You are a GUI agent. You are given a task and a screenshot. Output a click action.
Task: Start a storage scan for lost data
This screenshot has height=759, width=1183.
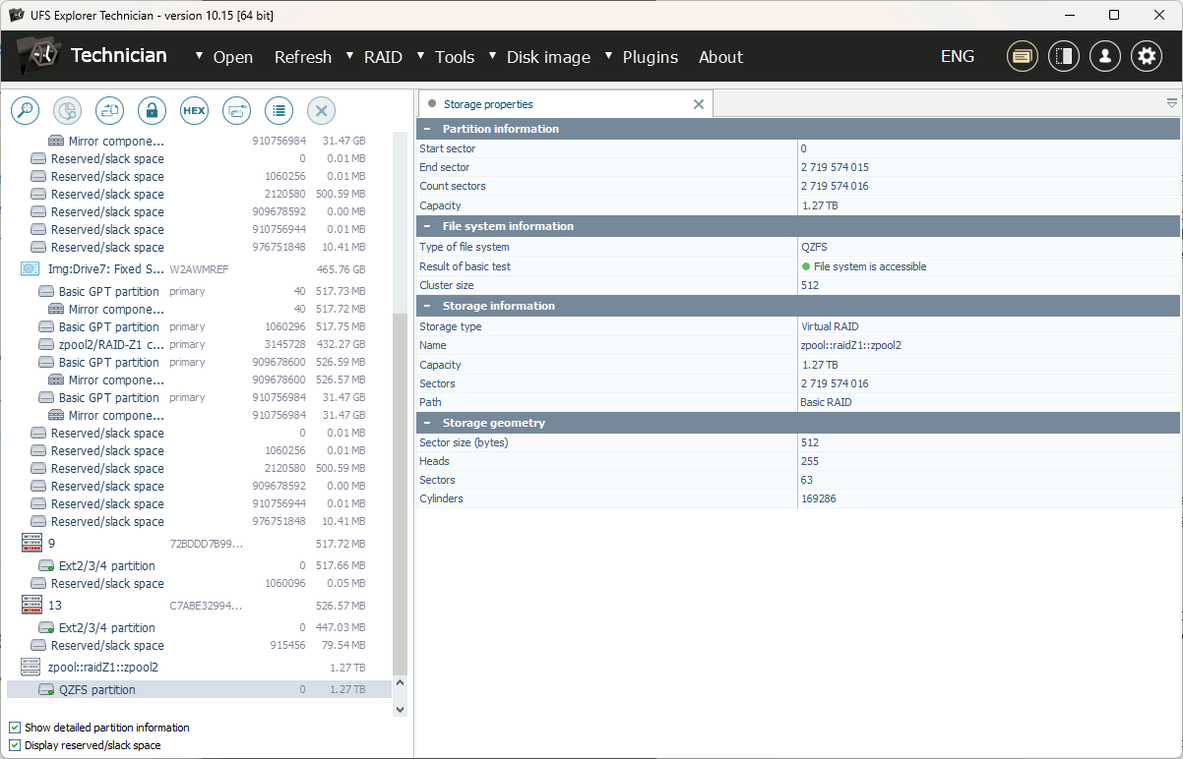67,110
